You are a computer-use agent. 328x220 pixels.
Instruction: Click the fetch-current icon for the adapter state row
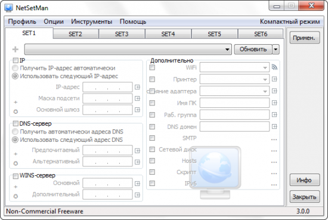pos(274,91)
